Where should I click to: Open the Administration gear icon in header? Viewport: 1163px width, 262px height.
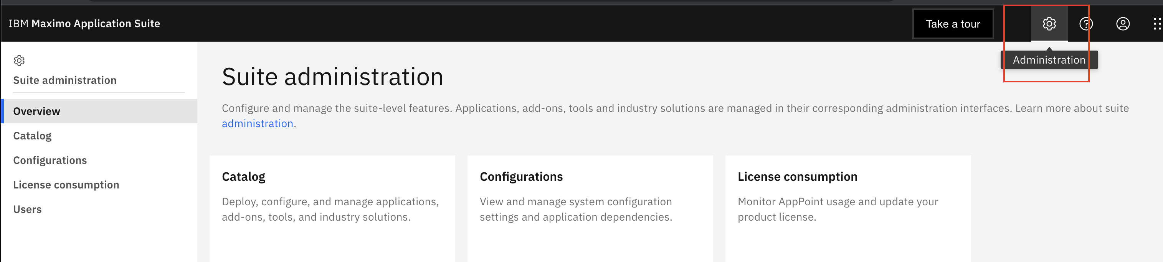click(1049, 24)
